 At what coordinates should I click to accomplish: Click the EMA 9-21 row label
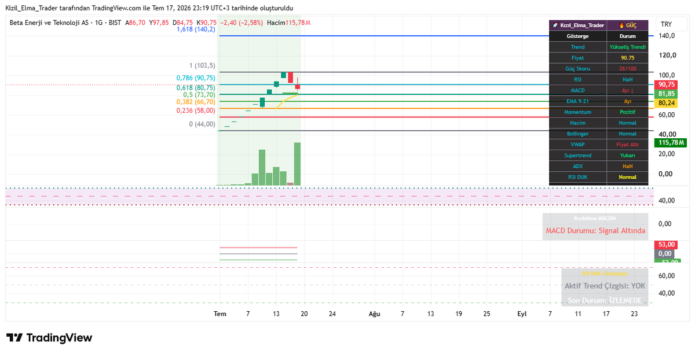coord(577,101)
